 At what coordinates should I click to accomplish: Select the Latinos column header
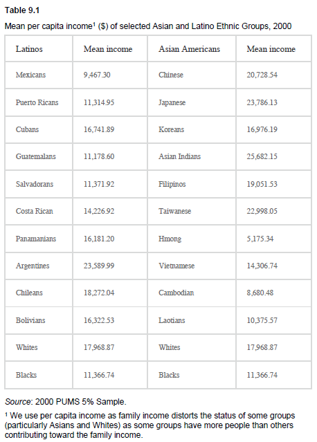coord(29,49)
